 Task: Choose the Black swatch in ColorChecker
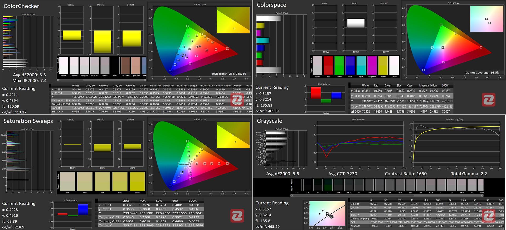[115, 66]
